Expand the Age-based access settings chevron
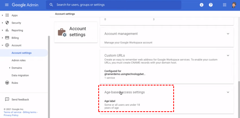Image resolution: width=240 pixels, height=118 pixels. click(228, 92)
